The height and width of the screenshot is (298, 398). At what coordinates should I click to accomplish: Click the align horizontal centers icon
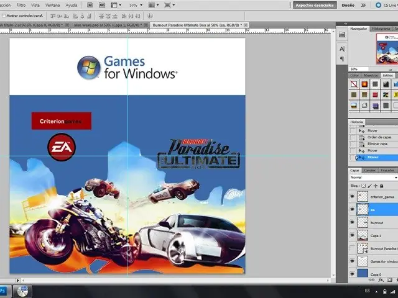[82, 16]
